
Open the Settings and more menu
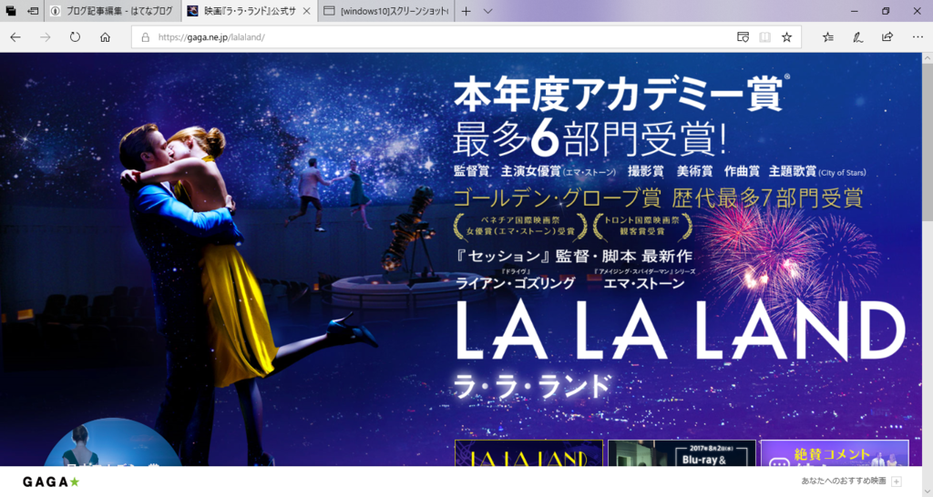(918, 36)
